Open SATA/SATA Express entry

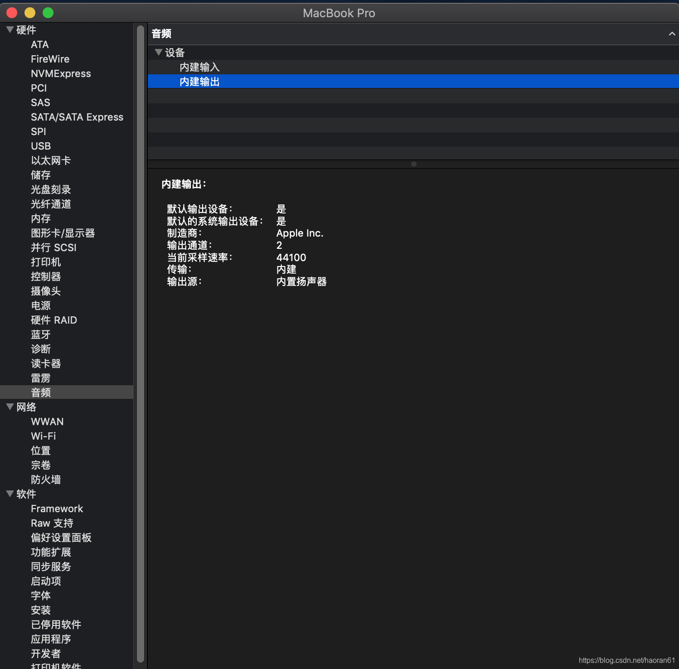point(77,117)
